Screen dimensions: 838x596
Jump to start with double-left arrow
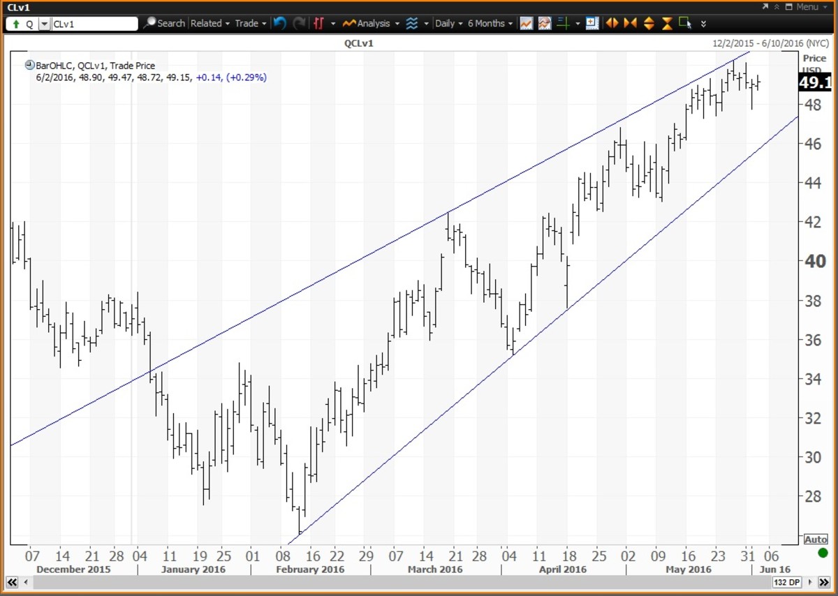point(12,581)
